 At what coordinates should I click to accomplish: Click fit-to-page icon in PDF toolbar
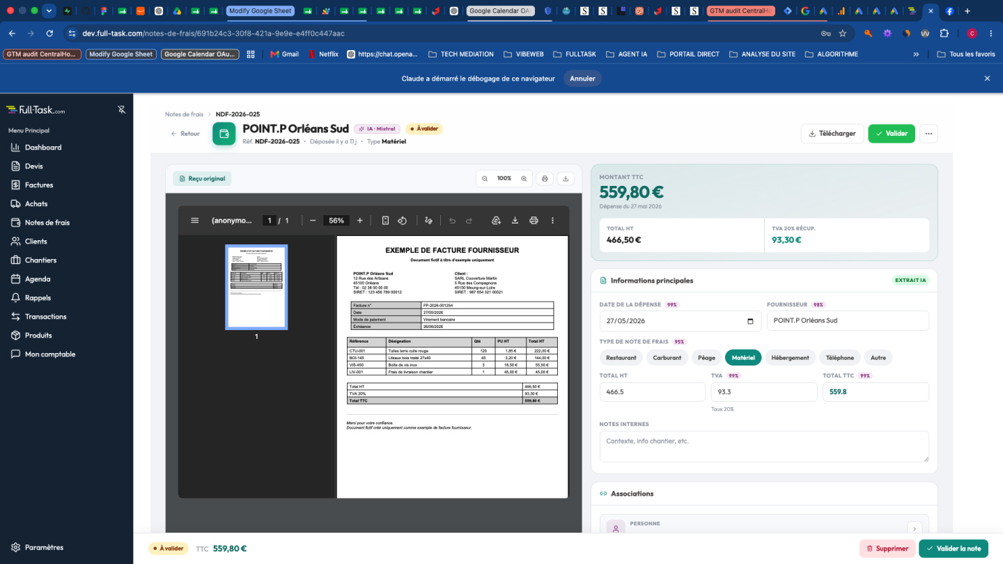coord(385,220)
